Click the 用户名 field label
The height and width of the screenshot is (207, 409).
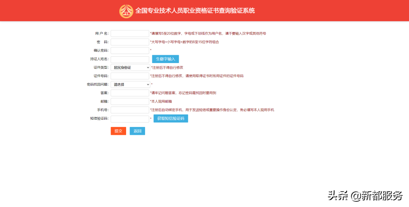tap(101, 34)
